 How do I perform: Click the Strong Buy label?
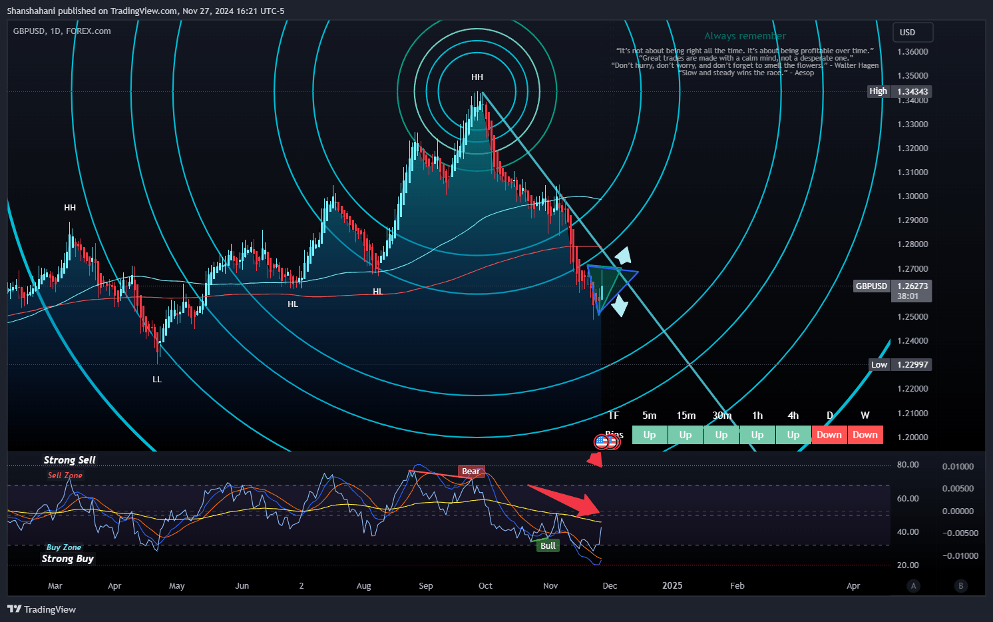68,559
